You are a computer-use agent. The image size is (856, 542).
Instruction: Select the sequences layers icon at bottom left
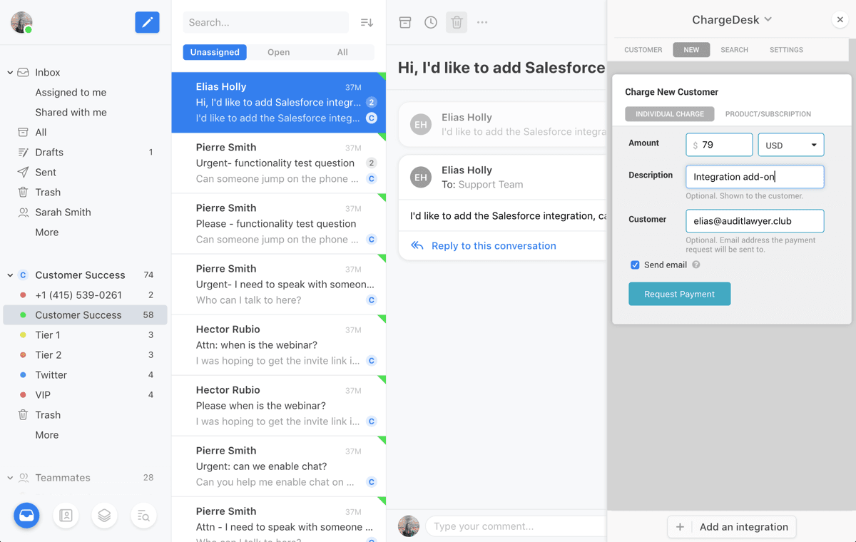coord(104,516)
